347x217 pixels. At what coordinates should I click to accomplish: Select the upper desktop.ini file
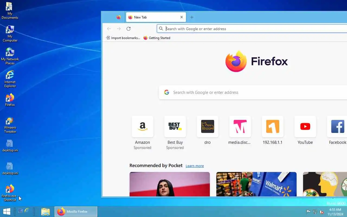[10, 146]
